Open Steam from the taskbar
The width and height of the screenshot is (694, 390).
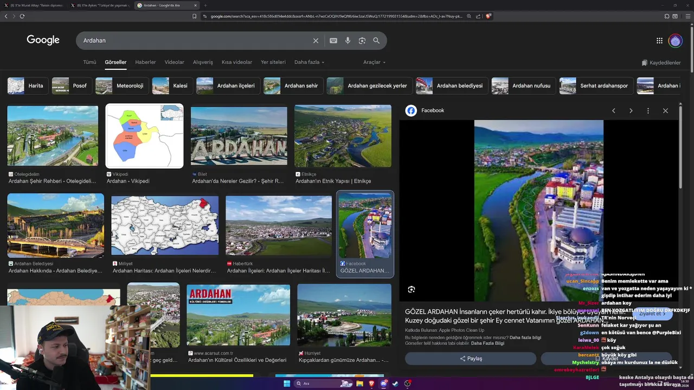point(395,383)
